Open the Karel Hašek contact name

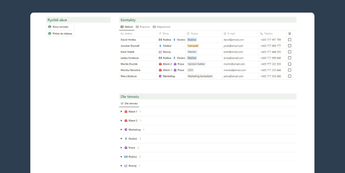pyautogui.click(x=127, y=52)
